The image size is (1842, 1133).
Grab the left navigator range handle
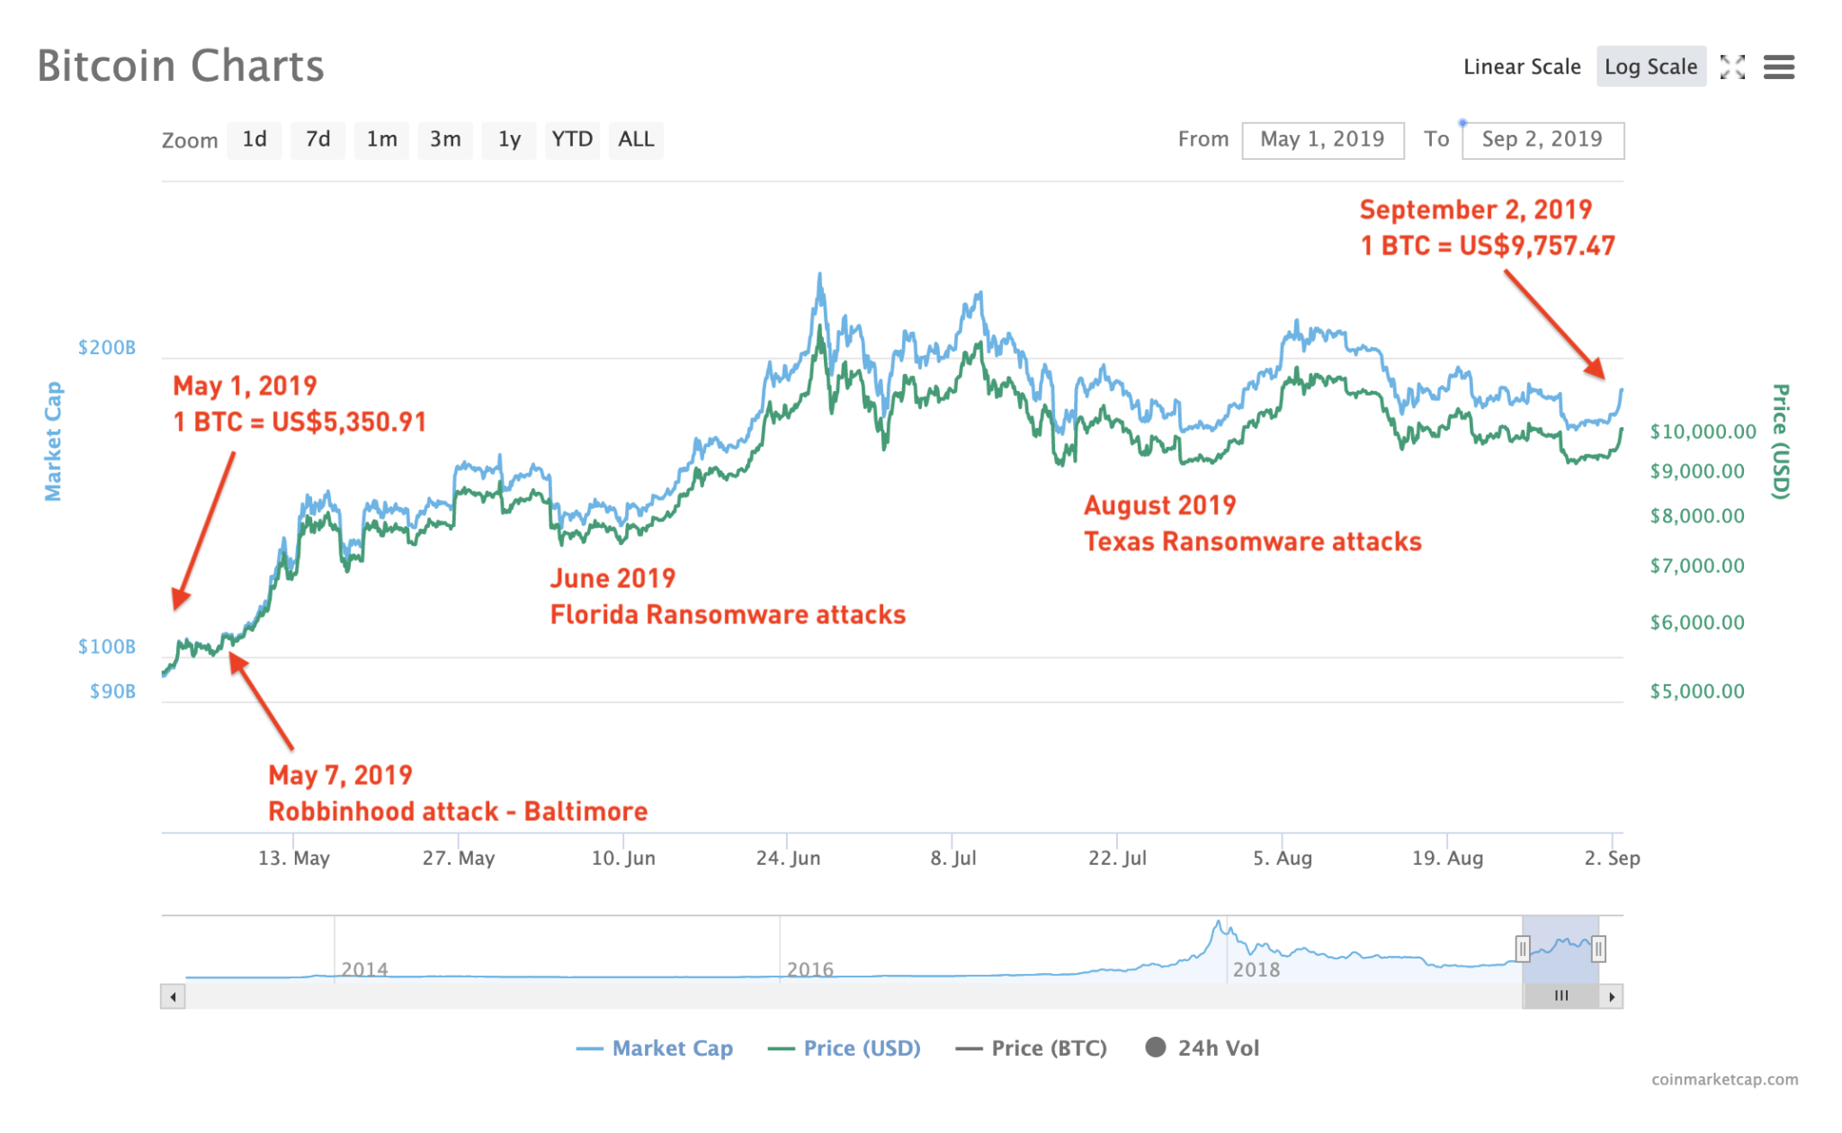pyautogui.click(x=1523, y=949)
